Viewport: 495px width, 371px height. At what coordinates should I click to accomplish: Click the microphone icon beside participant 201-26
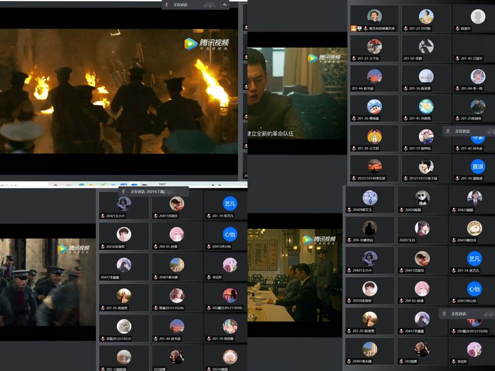pos(354,118)
